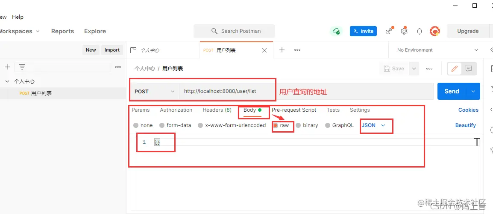
Task: Open the Tests tab
Action: pyautogui.click(x=333, y=110)
